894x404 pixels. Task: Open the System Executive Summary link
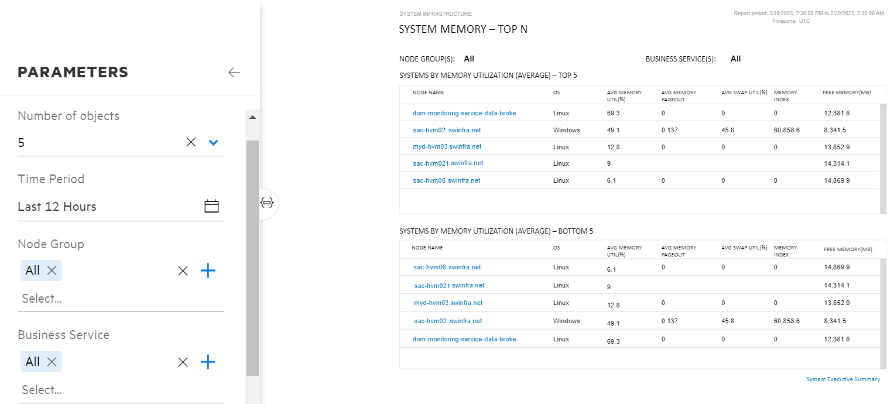[x=843, y=379]
